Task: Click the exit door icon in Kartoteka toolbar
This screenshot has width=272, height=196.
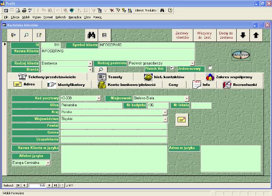Action: click(x=14, y=35)
